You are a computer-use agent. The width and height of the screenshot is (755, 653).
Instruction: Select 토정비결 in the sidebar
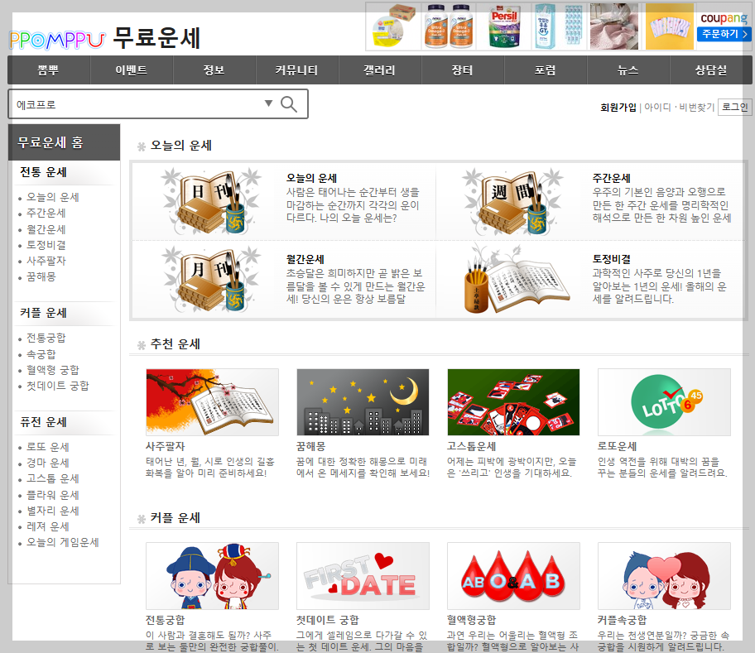tap(46, 245)
